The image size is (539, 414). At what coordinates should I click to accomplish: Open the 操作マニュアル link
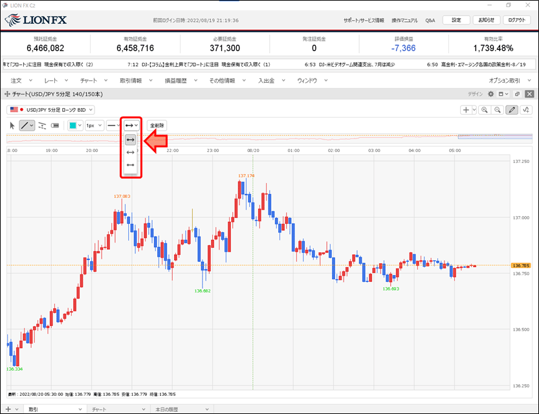pos(404,21)
